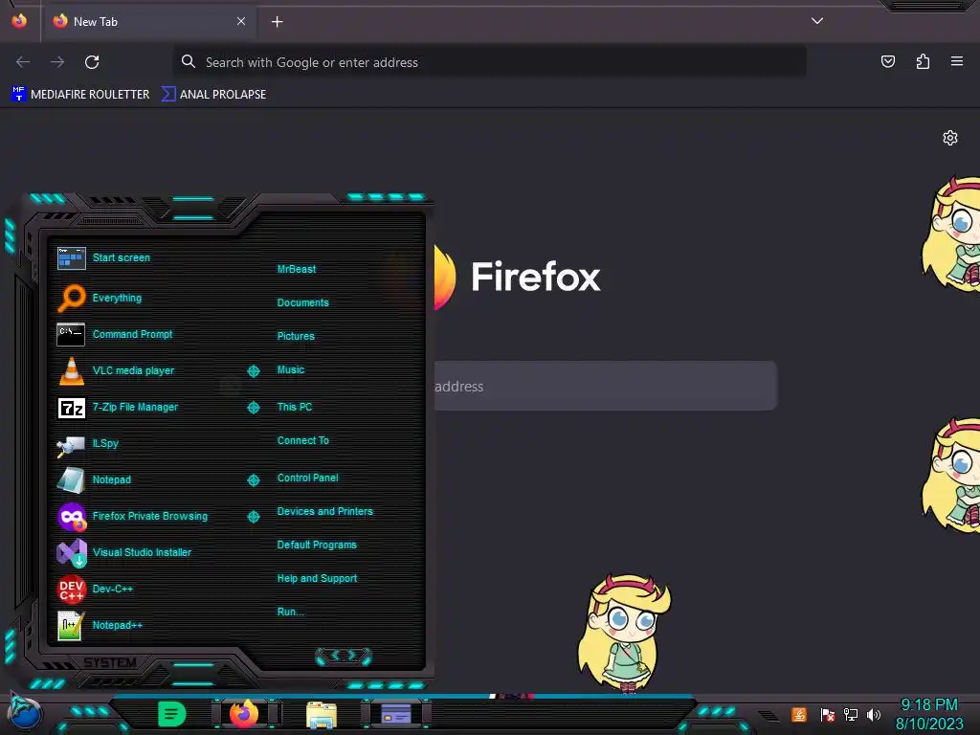980x735 pixels.
Task: Open MEDIAFIRE ROULETTER bookmark
Action: coord(80,95)
